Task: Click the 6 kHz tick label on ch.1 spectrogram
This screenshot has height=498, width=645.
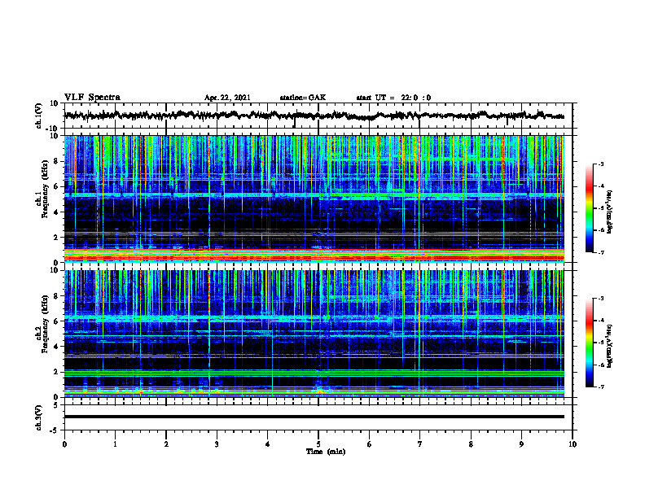Action: [x=57, y=187]
